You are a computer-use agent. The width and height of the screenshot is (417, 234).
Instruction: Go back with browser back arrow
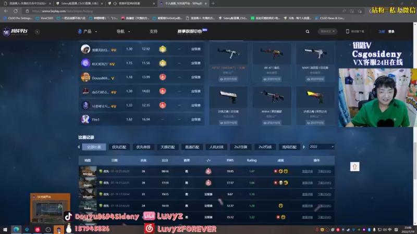tap(6, 11)
